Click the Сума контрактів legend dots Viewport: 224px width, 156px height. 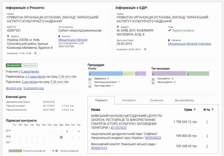pyautogui.click(x=54, y=151)
